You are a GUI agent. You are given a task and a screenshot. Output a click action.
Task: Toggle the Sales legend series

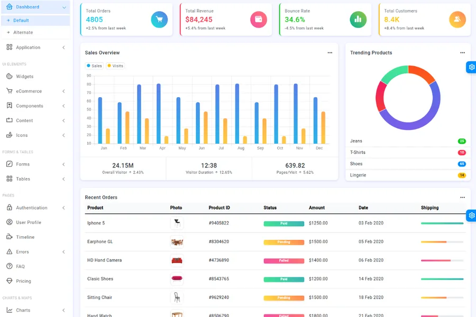(94, 66)
